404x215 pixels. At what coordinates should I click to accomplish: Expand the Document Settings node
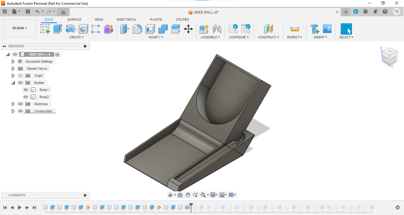click(x=13, y=61)
